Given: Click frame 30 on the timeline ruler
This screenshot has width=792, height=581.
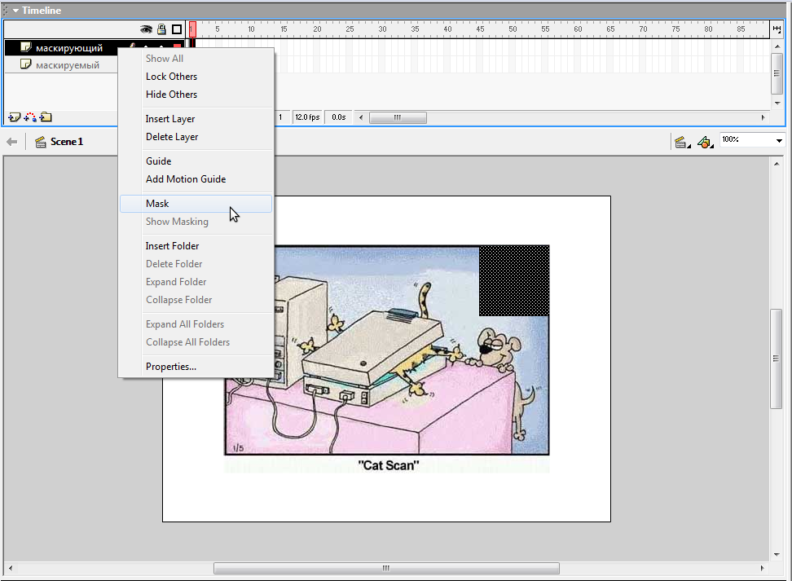Looking at the screenshot, I should click(382, 29).
